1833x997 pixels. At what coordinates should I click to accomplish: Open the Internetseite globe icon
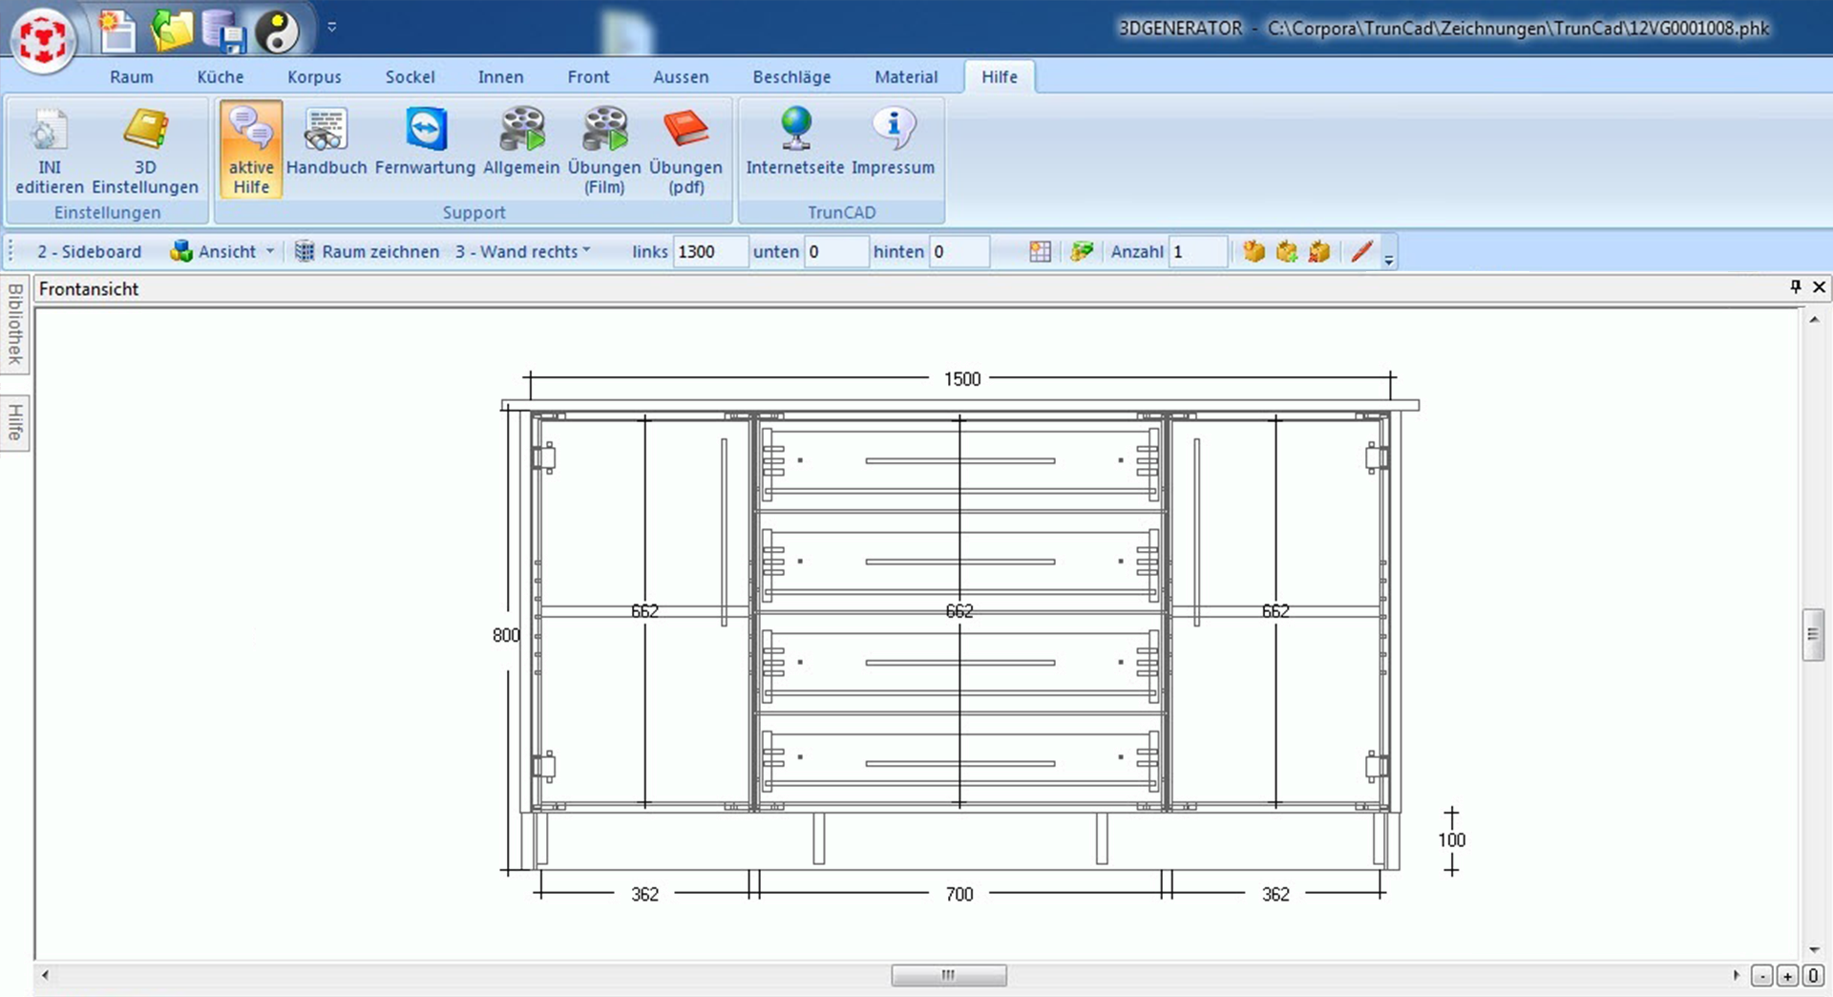(795, 143)
